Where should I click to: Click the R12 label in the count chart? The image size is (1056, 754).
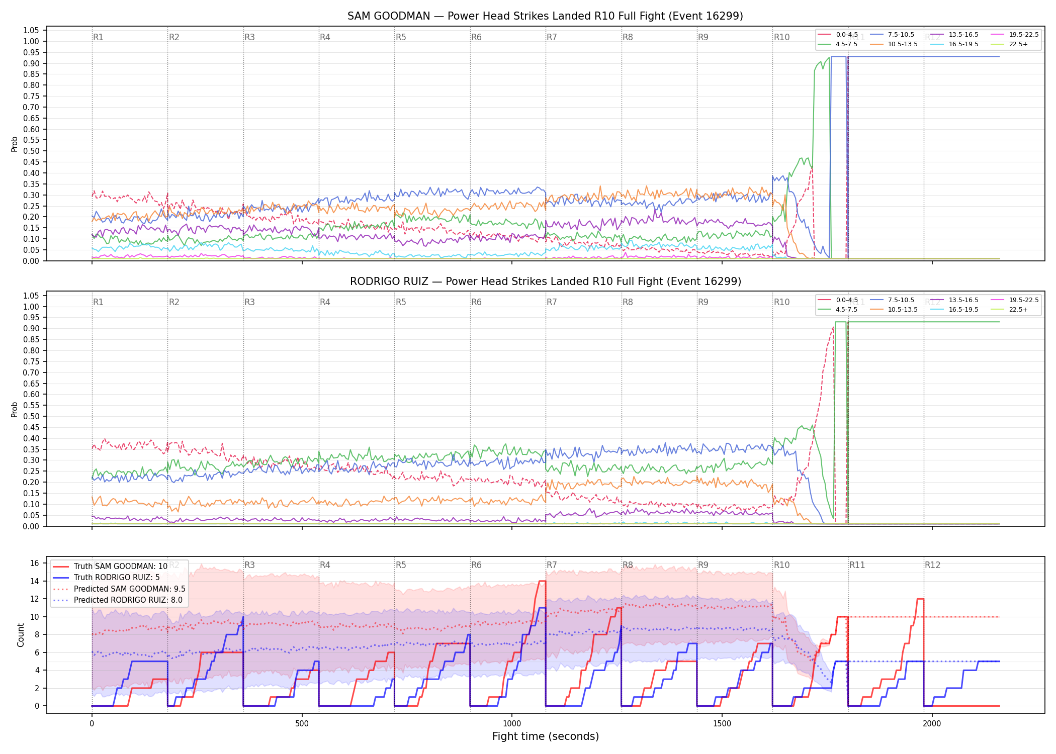click(932, 565)
